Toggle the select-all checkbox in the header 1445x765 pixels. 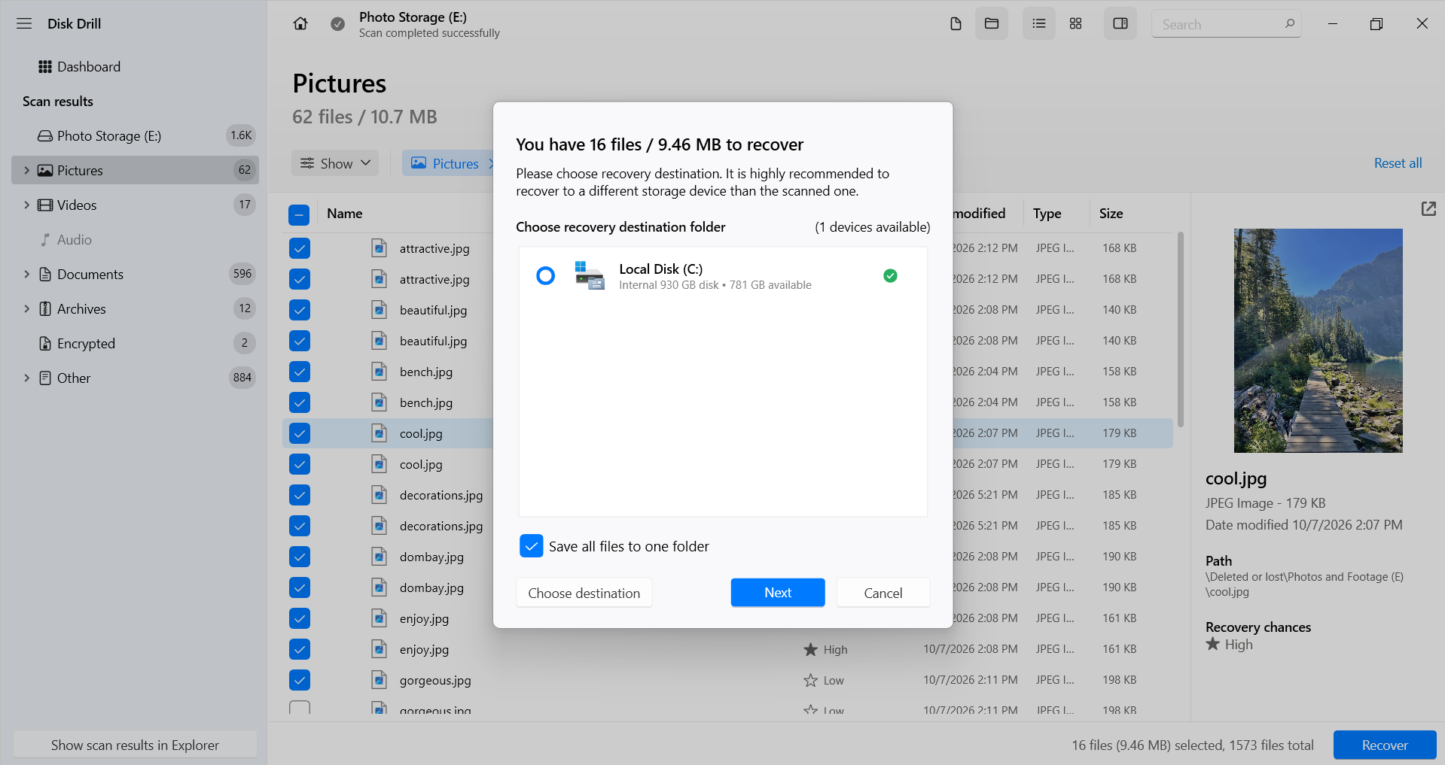click(x=299, y=215)
